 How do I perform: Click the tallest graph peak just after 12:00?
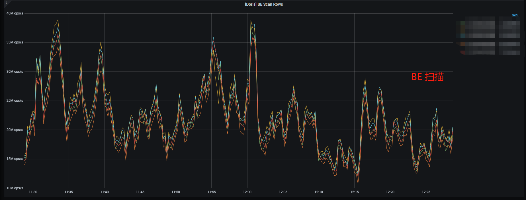[x=251, y=21]
